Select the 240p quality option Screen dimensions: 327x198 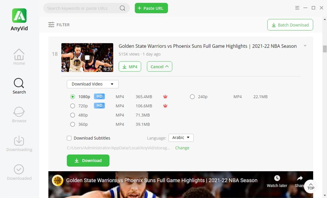(192, 97)
